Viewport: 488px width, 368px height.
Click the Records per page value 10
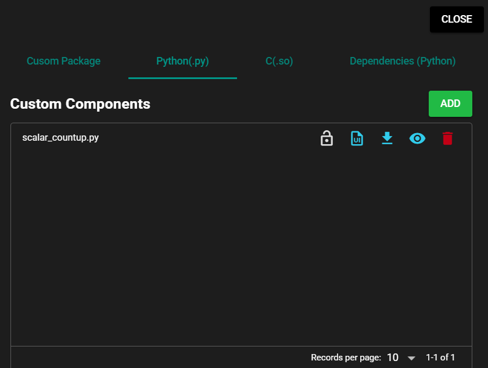(393, 358)
